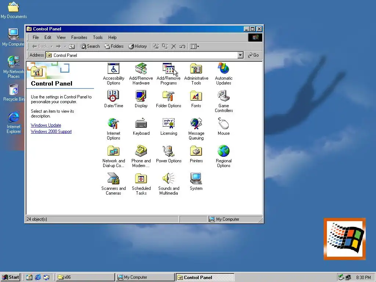Click the History toolbar button
This screenshot has width=376, height=282.
click(137, 46)
